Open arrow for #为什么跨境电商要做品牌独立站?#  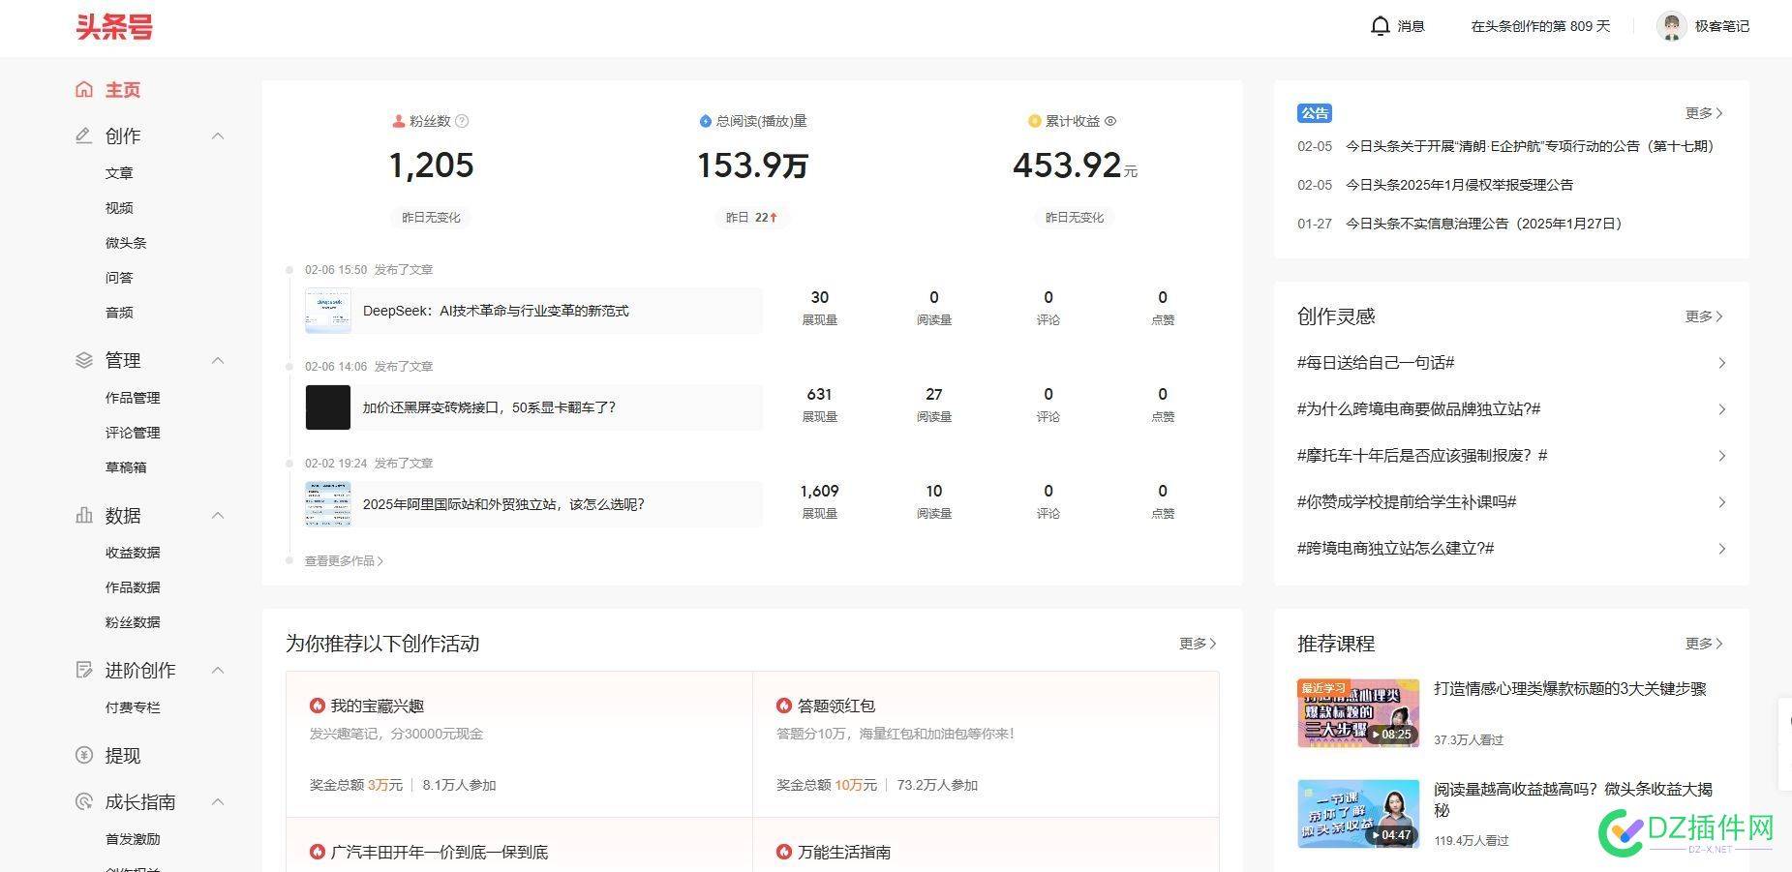click(1721, 409)
